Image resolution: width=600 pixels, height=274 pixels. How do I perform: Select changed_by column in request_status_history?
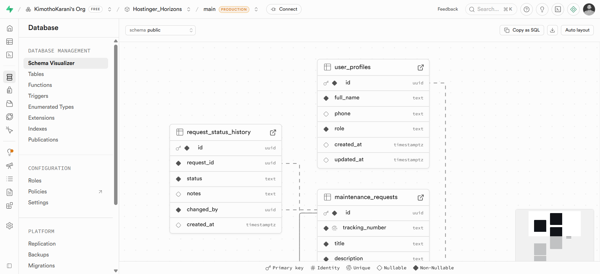(x=226, y=210)
